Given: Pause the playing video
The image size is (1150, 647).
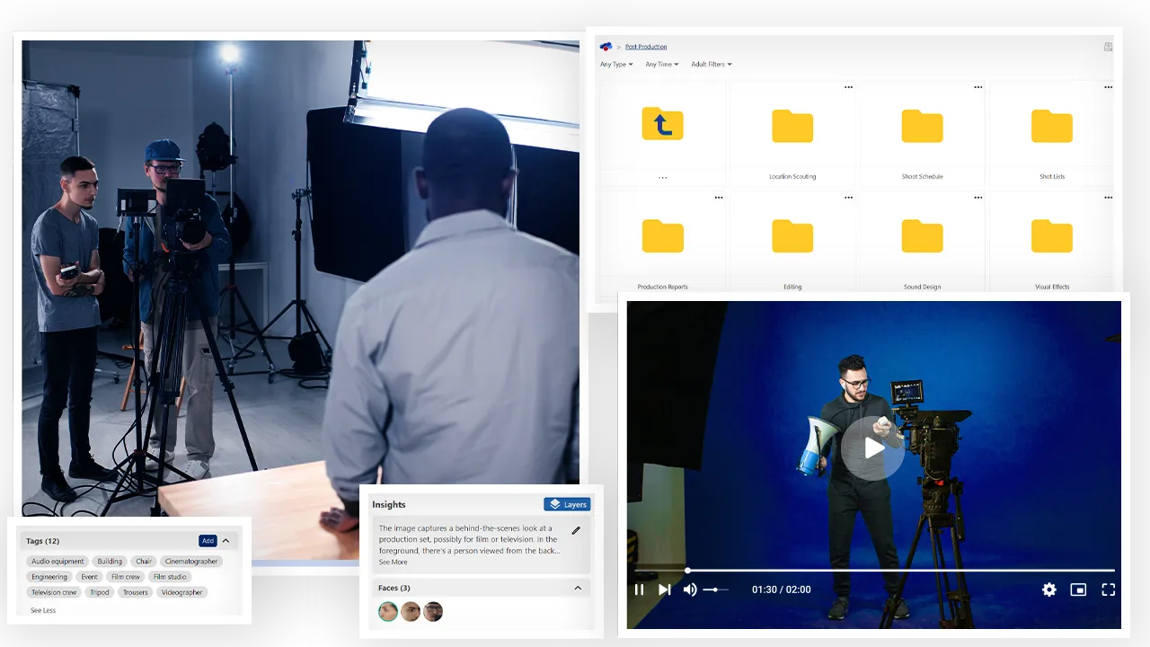Looking at the screenshot, I should point(639,589).
